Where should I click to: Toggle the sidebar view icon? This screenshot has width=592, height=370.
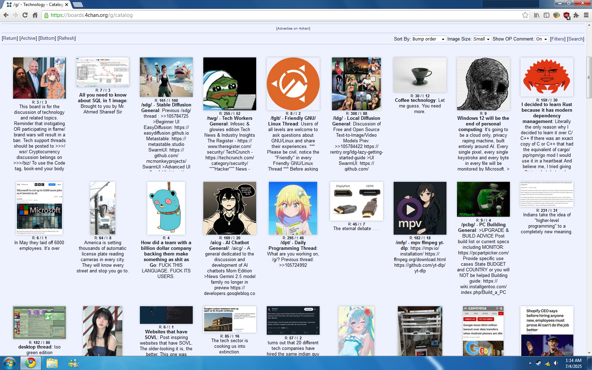coord(547,15)
